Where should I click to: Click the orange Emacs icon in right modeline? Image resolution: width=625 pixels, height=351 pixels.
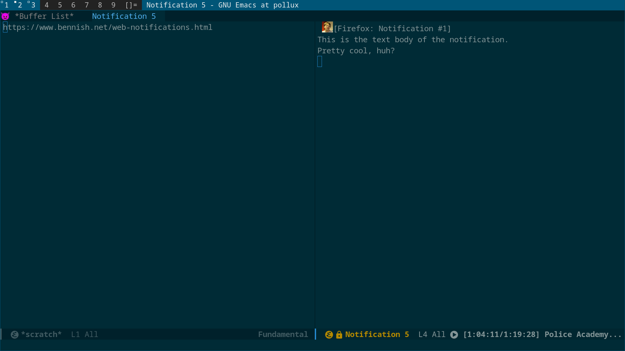pyautogui.click(x=329, y=334)
